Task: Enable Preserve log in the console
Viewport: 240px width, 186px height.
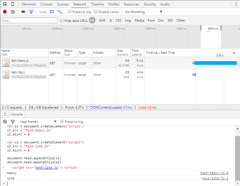Action: point(62,121)
